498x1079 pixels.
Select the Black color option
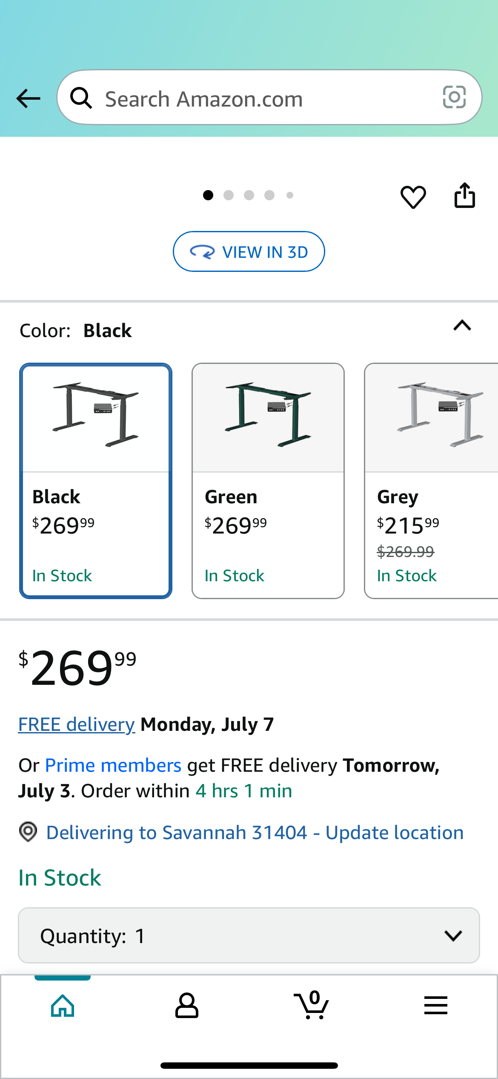point(96,481)
